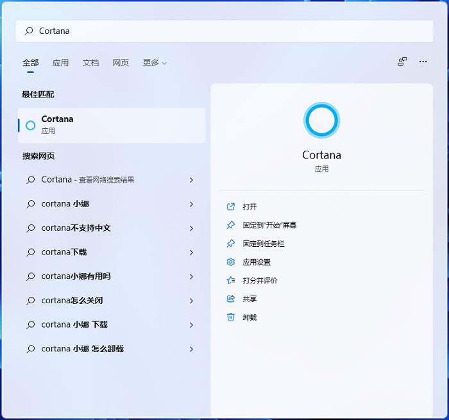This screenshot has width=449, height=420.
Task: Expand the chevron for 'cortana 小娜 怎么卸载'
Action: (x=191, y=349)
